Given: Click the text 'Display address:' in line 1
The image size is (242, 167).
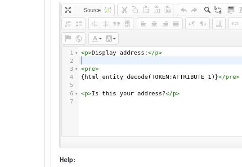Looking at the screenshot, I should point(120,53).
